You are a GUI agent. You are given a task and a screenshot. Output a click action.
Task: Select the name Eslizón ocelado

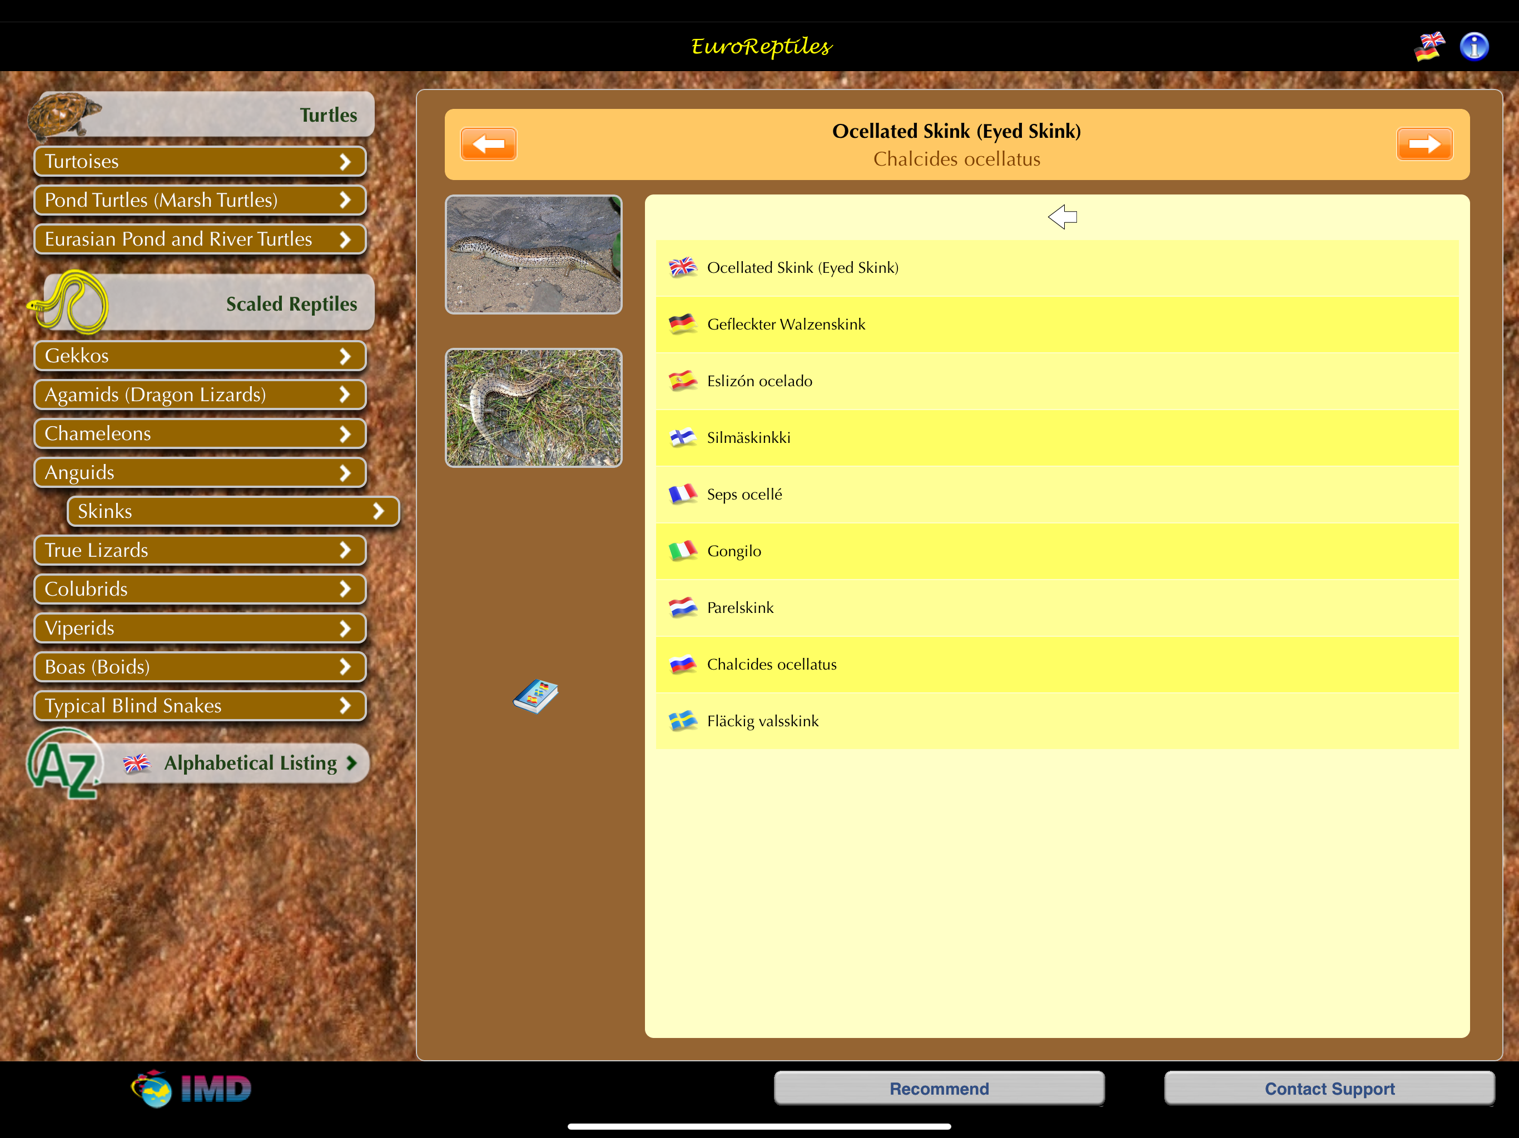tap(759, 381)
